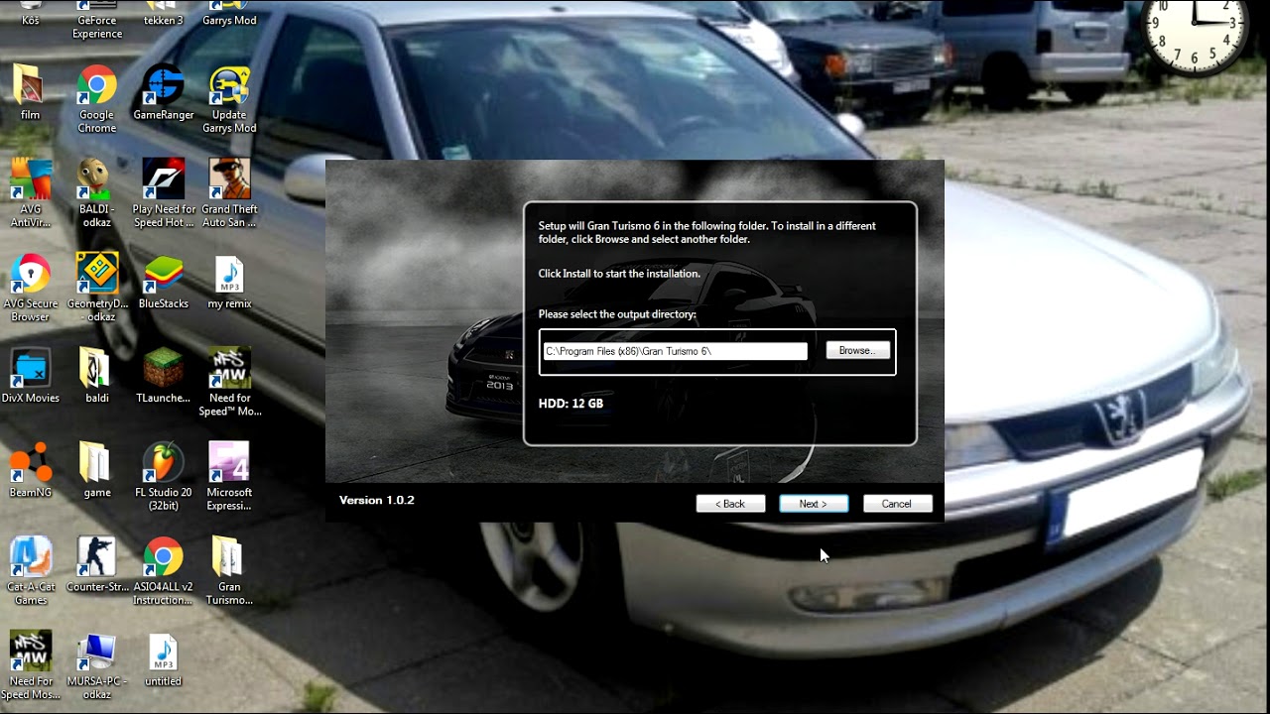The image size is (1270, 714).
Task: Click "Click Install to start the installation." text
Action: tap(619, 274)
